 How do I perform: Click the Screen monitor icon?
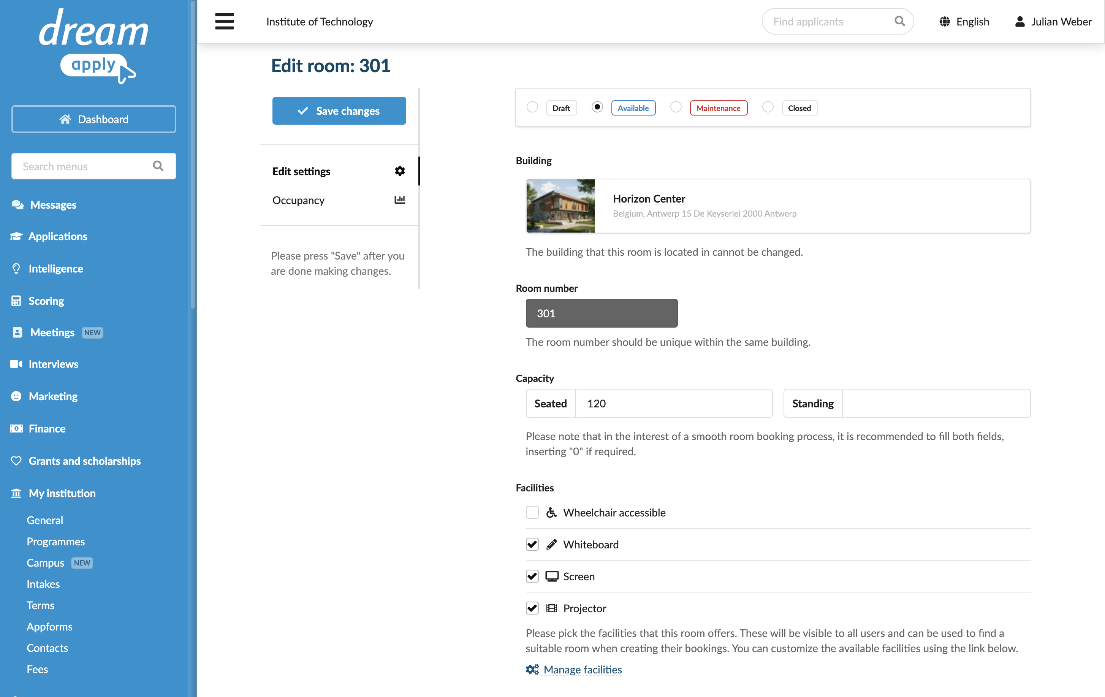(552, 576)
